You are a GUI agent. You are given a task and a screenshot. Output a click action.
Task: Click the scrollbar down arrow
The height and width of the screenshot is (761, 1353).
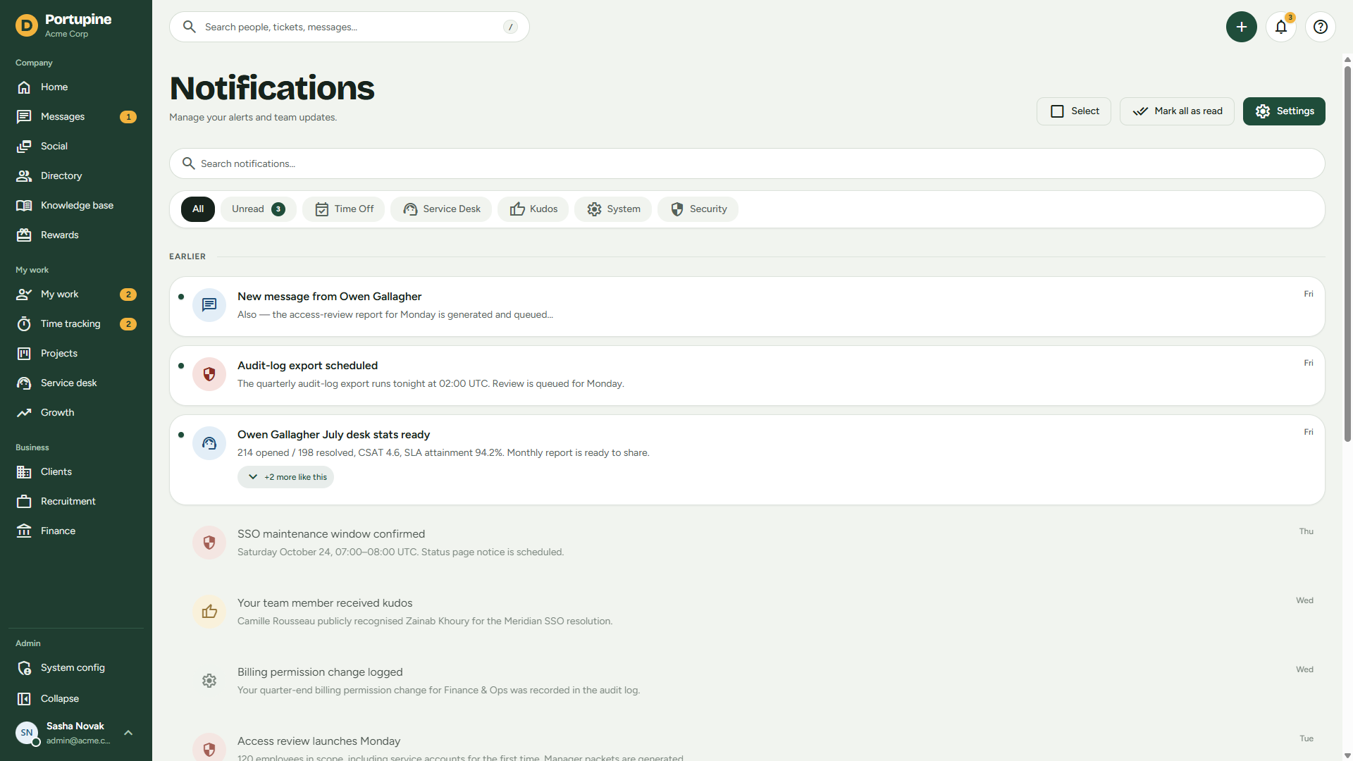click(1347, 755)
